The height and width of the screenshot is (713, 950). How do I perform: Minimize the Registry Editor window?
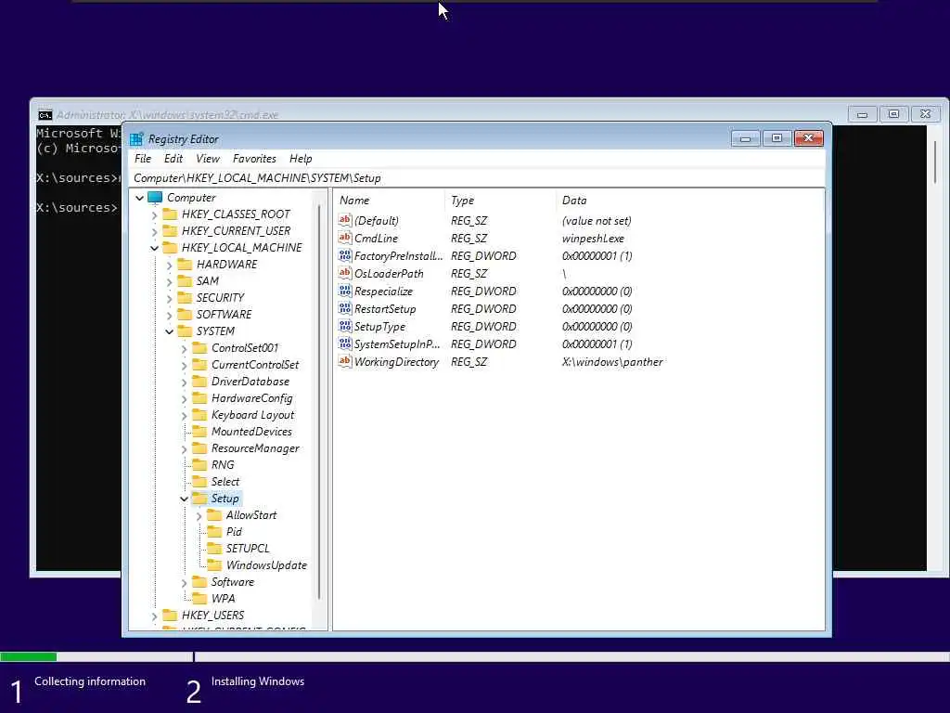click(x=746, y=138)
